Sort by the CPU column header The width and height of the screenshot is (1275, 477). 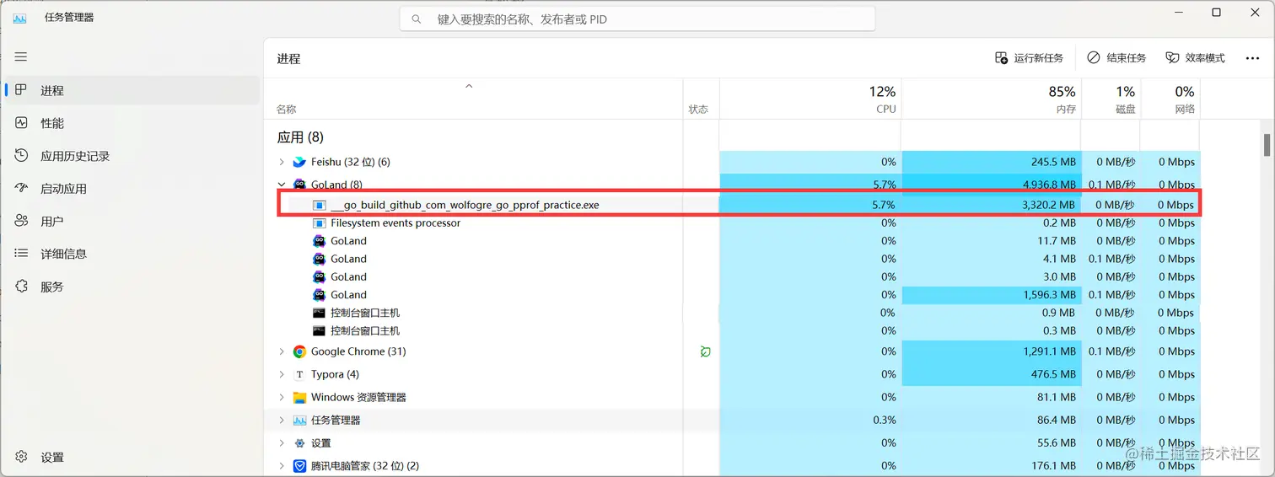click(x=810, y=99)
